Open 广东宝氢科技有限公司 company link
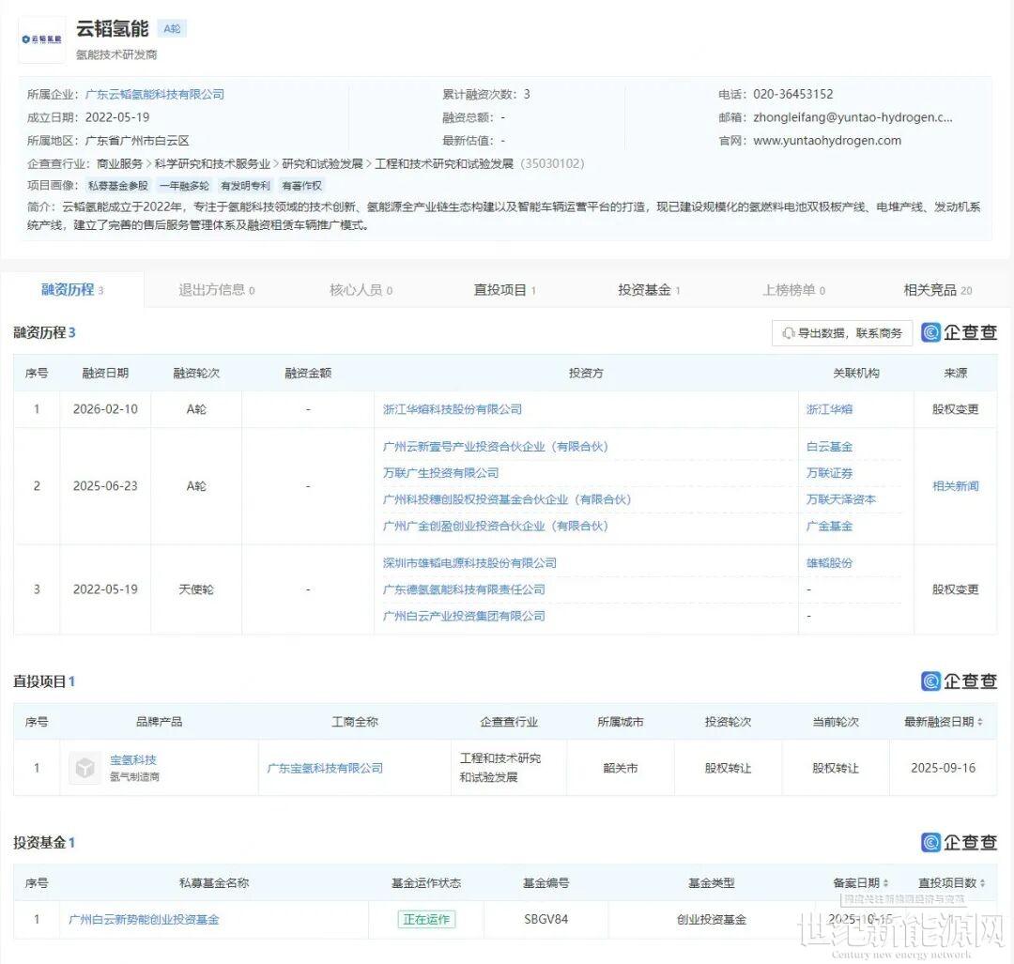The image size is (1014, 964). point(325,768)
